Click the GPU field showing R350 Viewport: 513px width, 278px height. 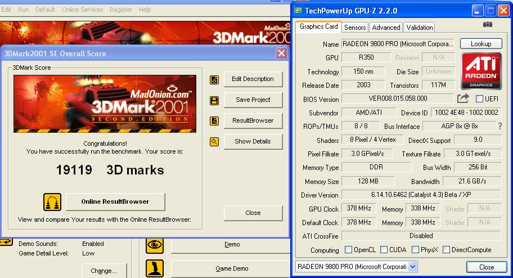(366, 57)
